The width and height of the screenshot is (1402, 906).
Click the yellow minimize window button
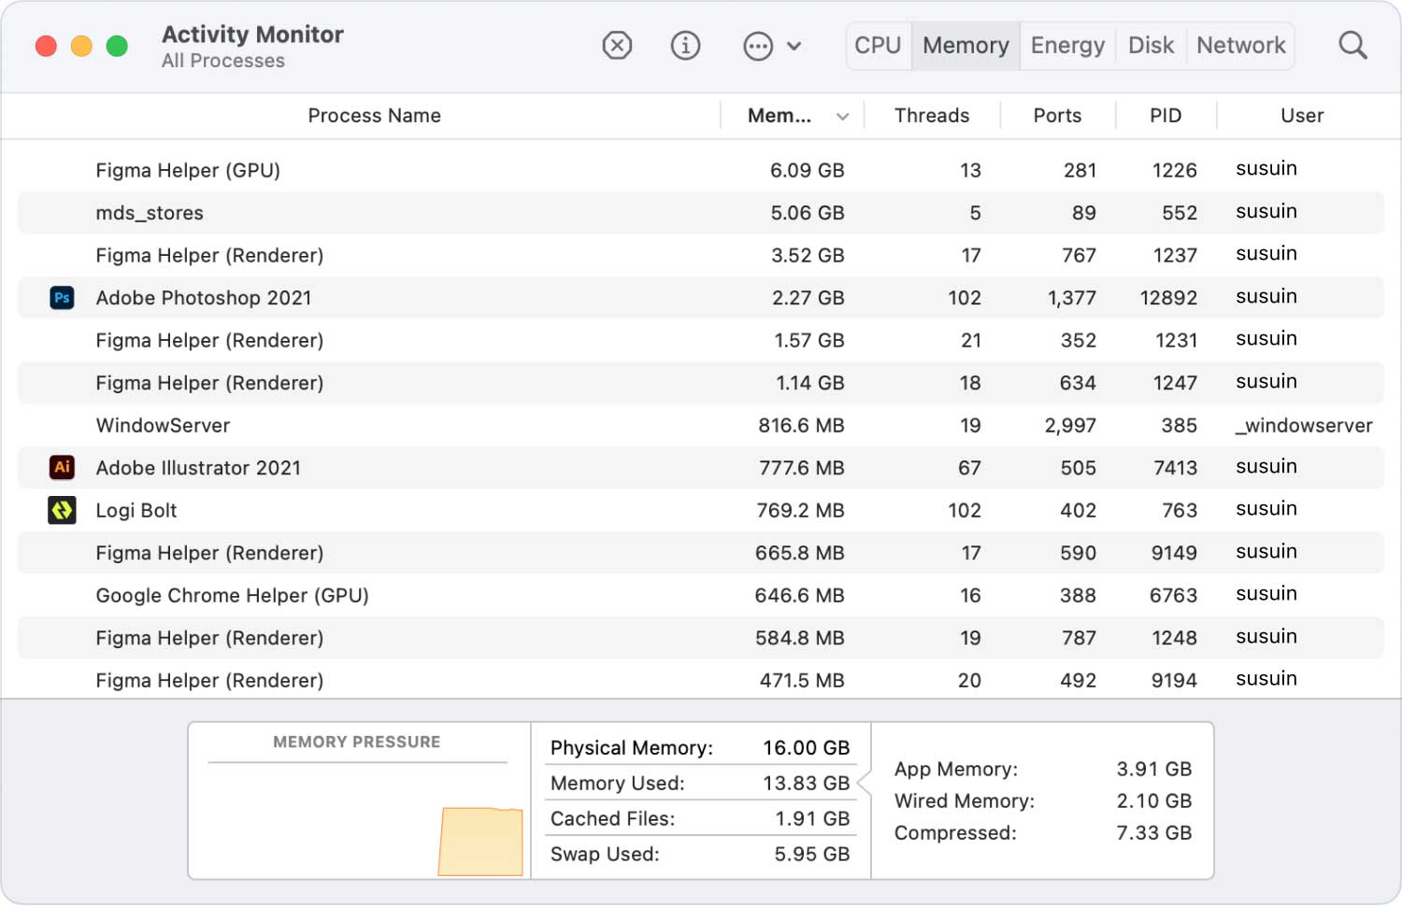(81, 46)
